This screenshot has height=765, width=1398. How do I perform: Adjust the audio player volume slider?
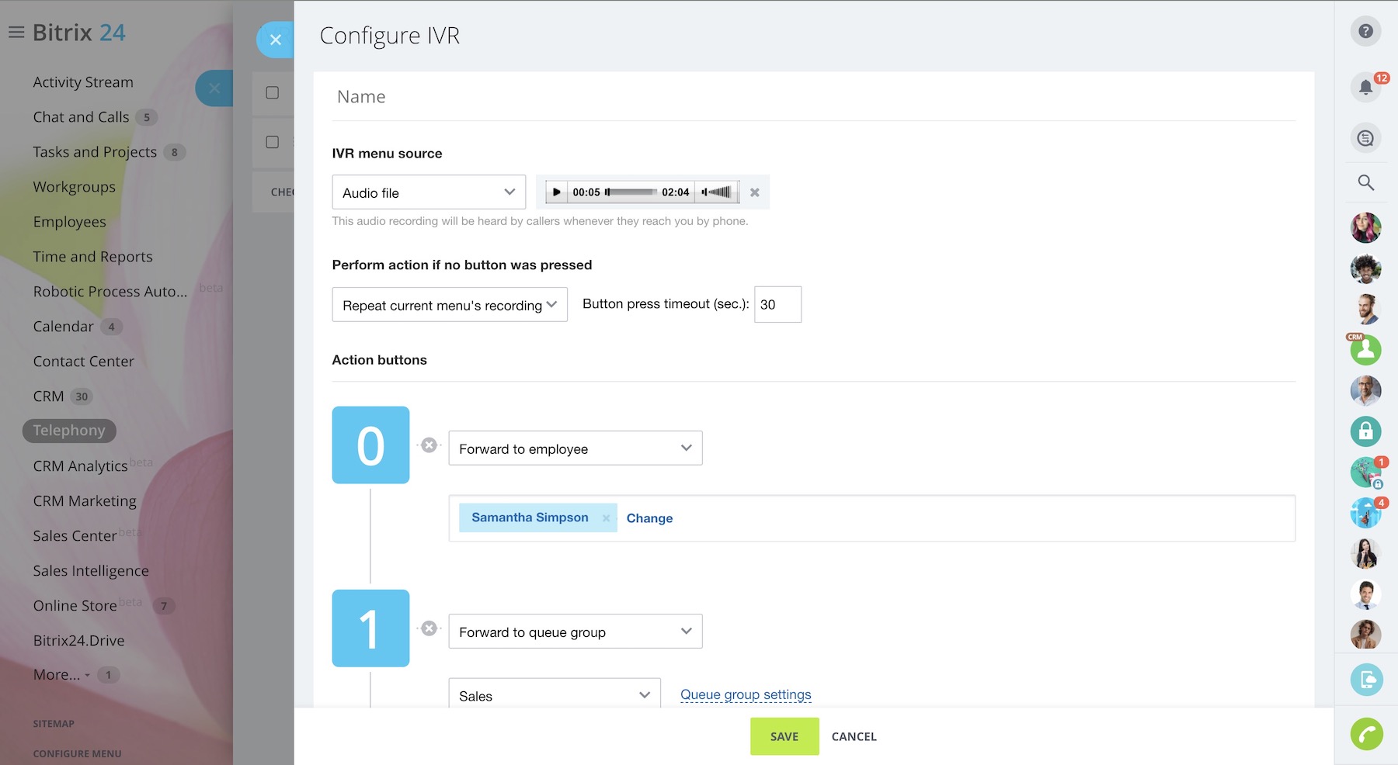click(718, 192)
